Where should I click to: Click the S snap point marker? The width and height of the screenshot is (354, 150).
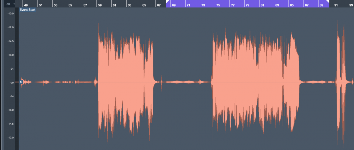21,82
